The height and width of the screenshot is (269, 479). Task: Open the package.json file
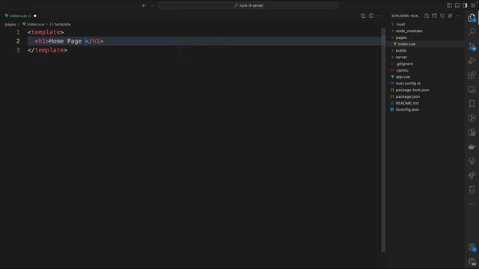tap(407, 96)
